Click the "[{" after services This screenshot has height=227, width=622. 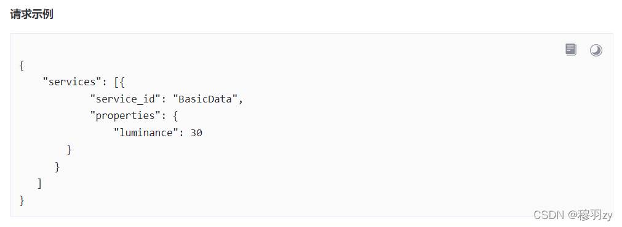119,82
